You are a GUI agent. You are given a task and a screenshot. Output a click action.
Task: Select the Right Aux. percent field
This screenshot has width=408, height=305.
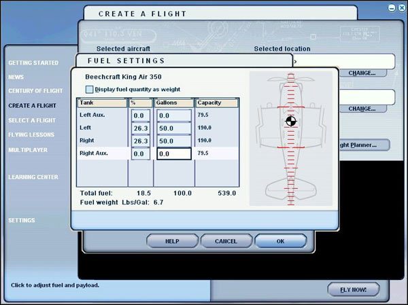point(141,154)
